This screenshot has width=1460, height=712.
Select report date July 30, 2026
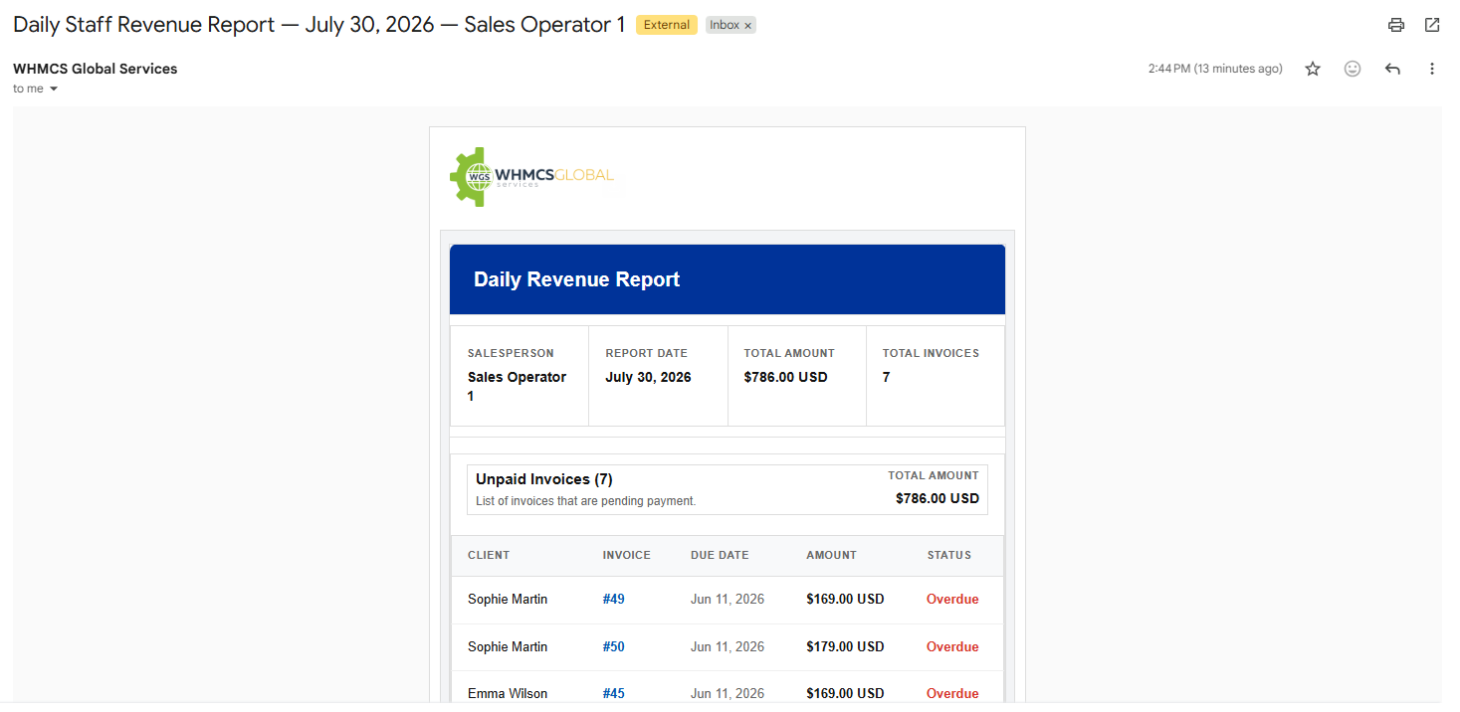click(648, 377)
